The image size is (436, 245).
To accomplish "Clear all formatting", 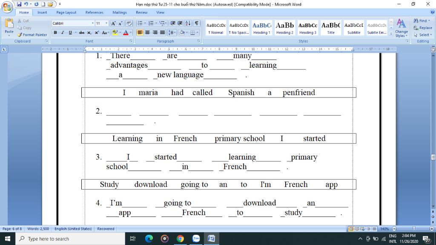I will pos(129,23).
